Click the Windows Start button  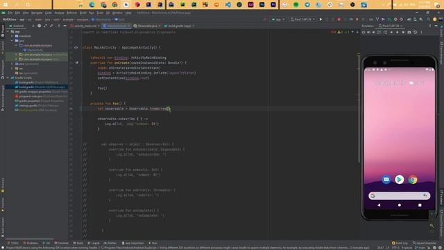(6, 5)
